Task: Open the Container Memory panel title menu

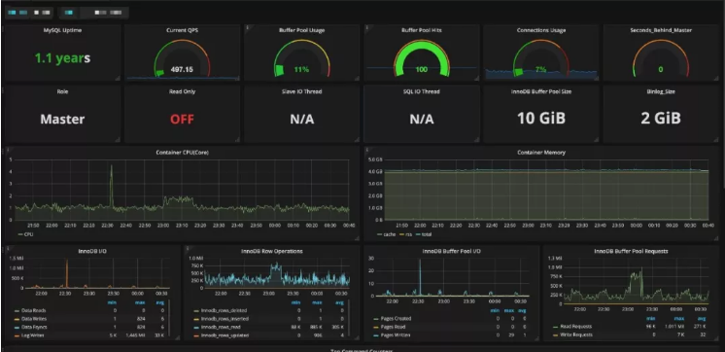Action: (541, 153)
